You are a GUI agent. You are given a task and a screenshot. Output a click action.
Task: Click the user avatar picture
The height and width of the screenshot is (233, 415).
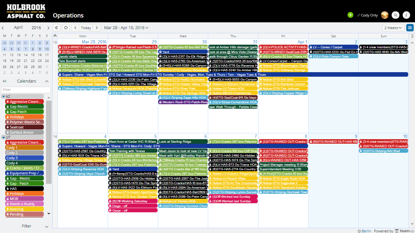(385, 15)
